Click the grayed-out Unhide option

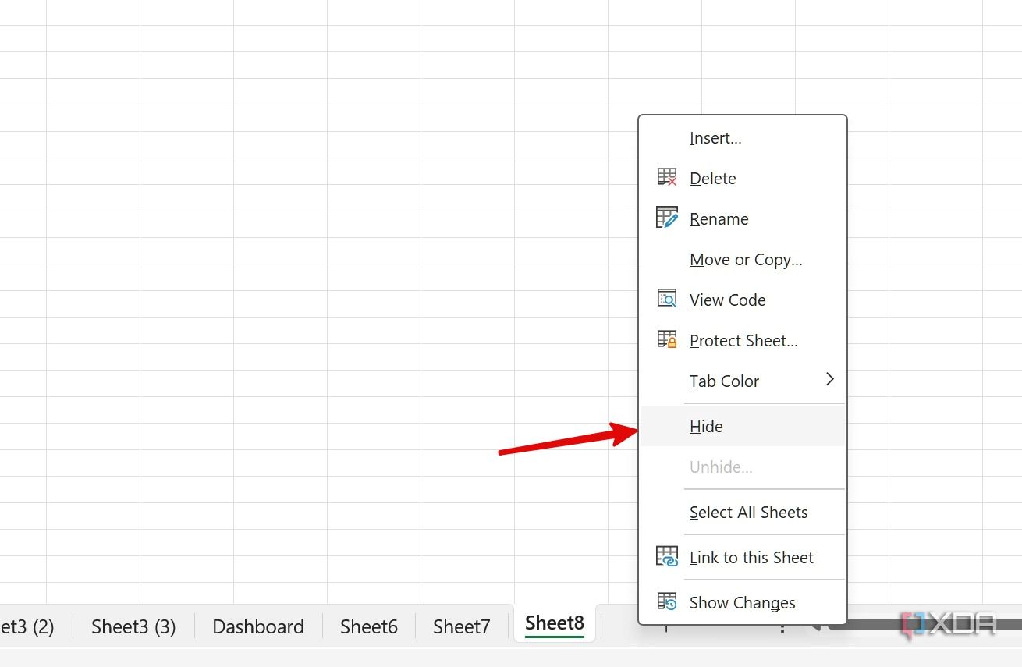pos(719,467)
